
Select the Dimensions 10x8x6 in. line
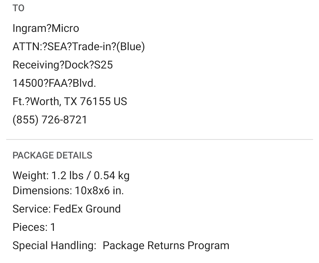tap(68, 191)
